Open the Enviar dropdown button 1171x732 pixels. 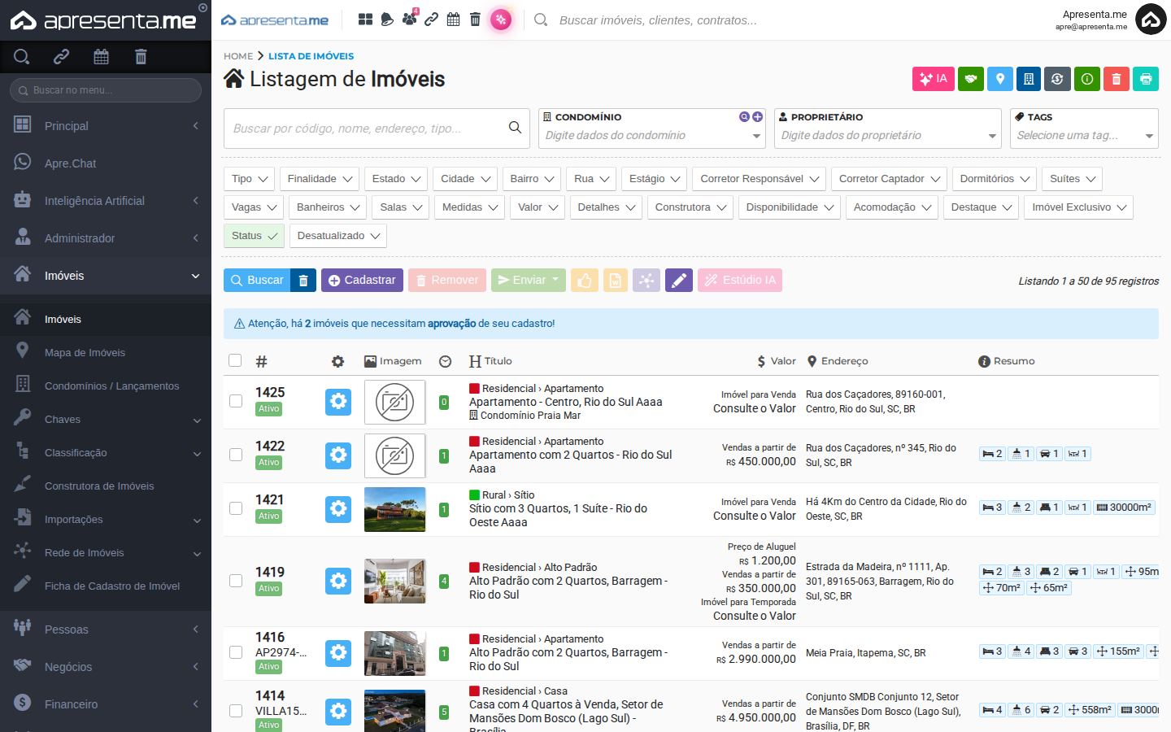529,280
